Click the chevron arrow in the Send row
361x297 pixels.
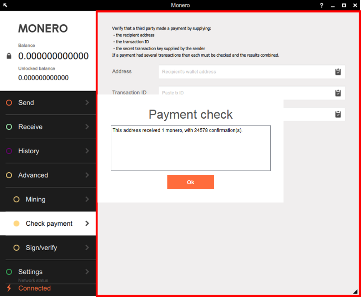87,103
